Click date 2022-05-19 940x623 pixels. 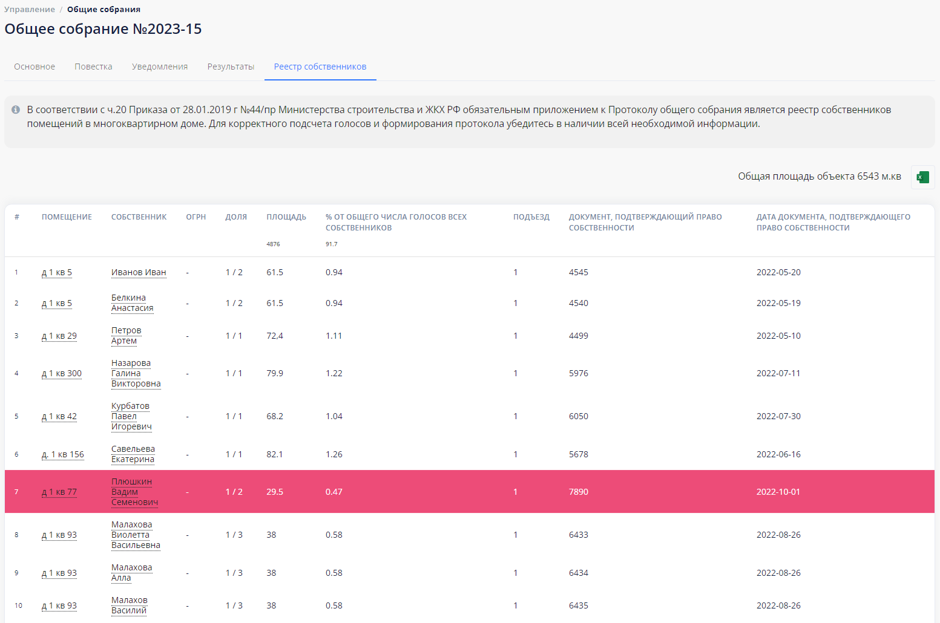pos(778,303)
